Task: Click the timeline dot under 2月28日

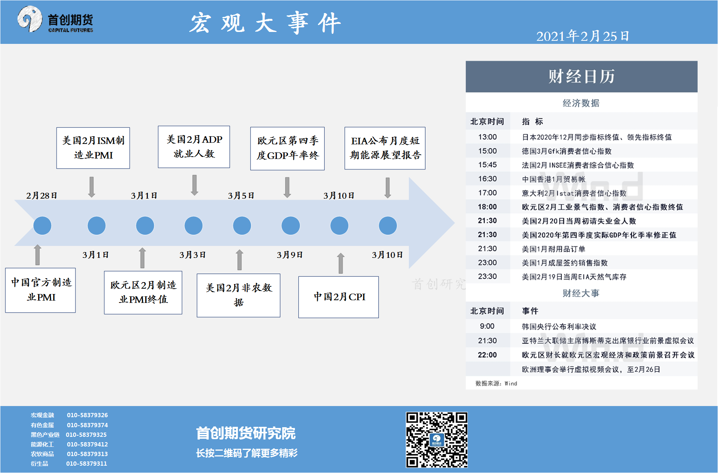Action: point(42,226)
